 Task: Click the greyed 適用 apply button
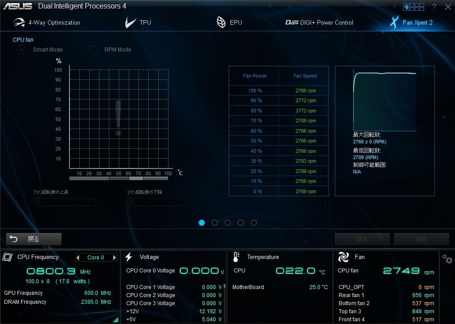421,239
